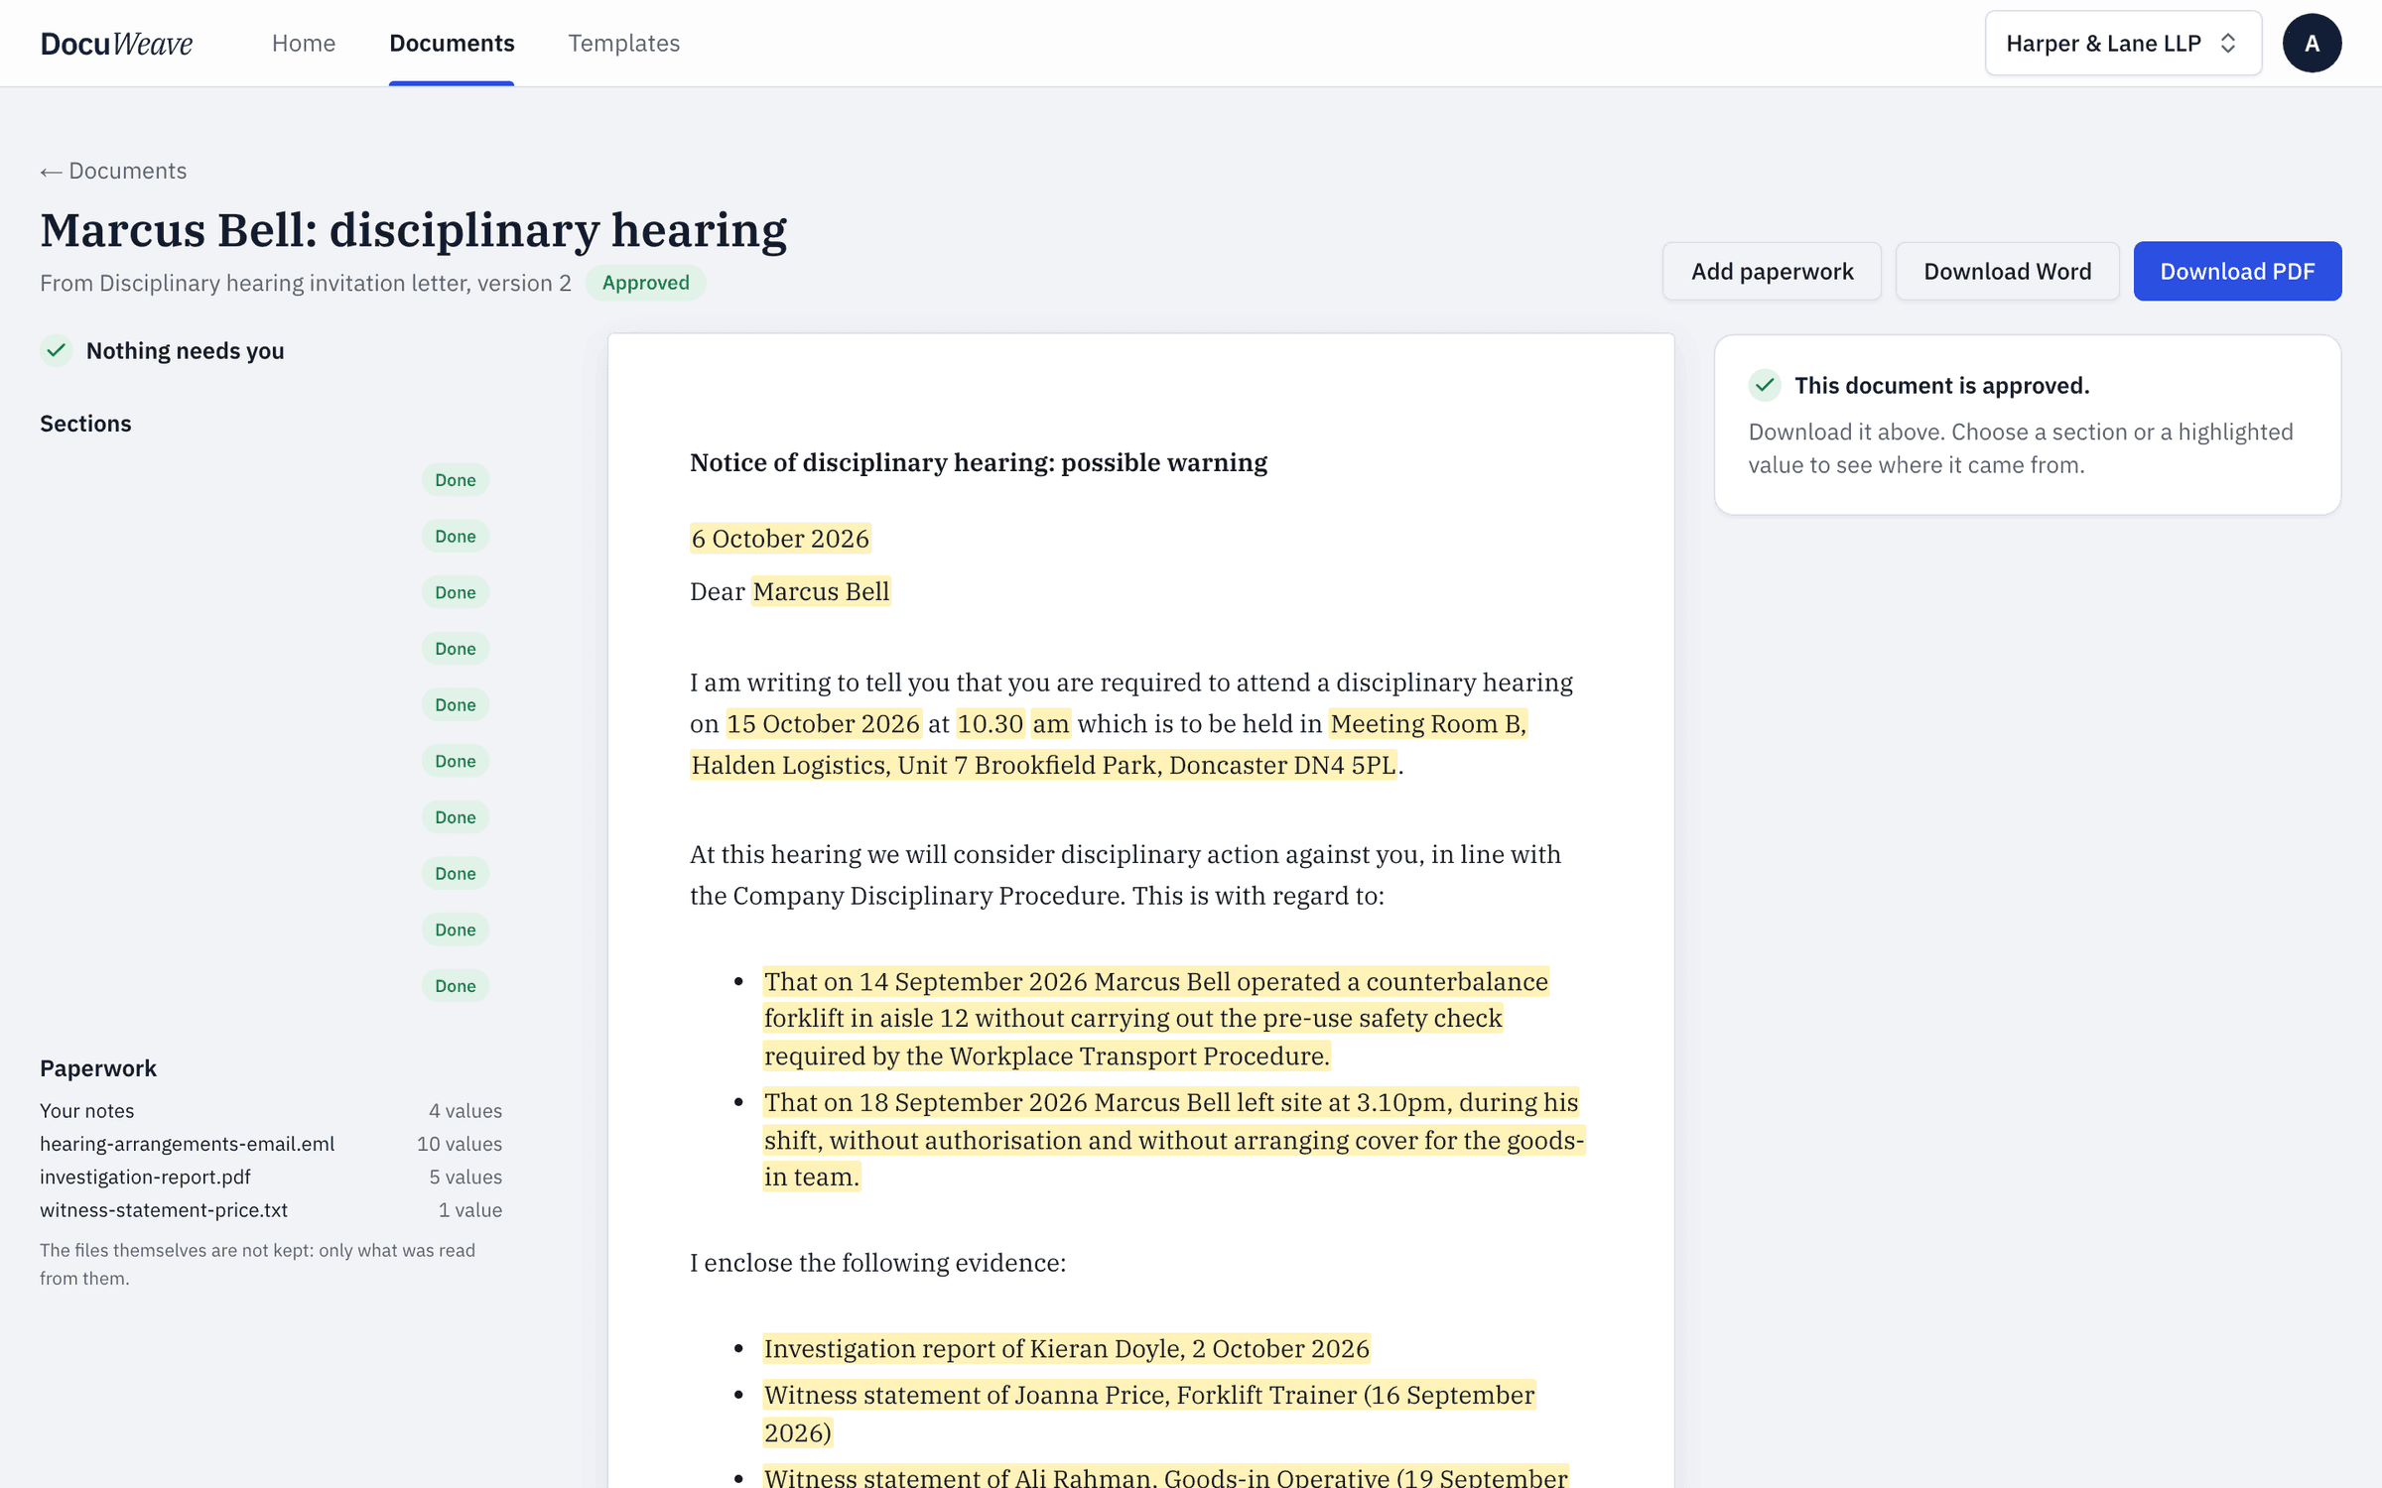Select the highlighted Meeting Room B address value
Viewport: 2382px width, 1488px height.
point(1109,744)
